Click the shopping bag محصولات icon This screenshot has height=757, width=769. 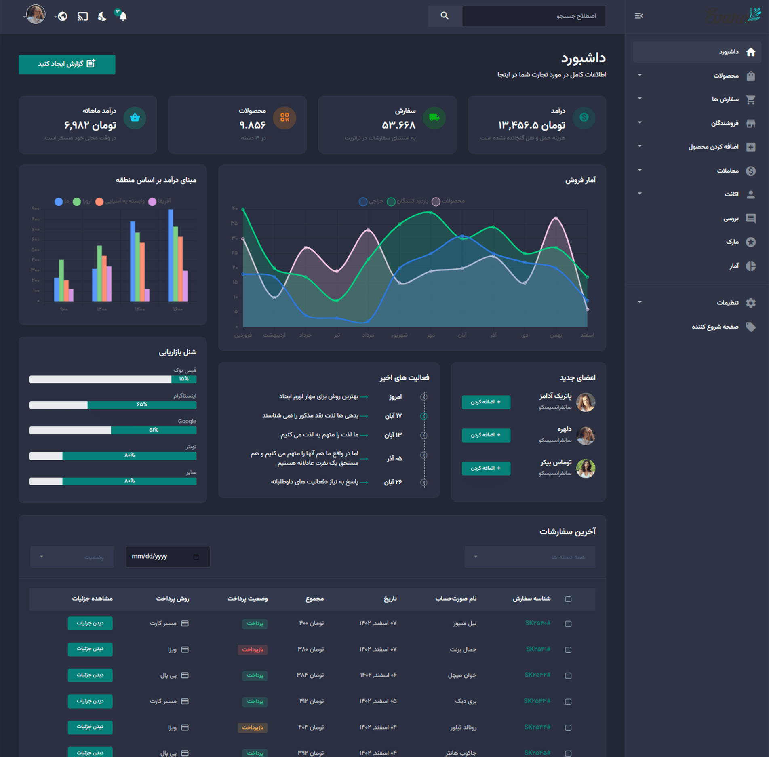click(x=751, y=76)
